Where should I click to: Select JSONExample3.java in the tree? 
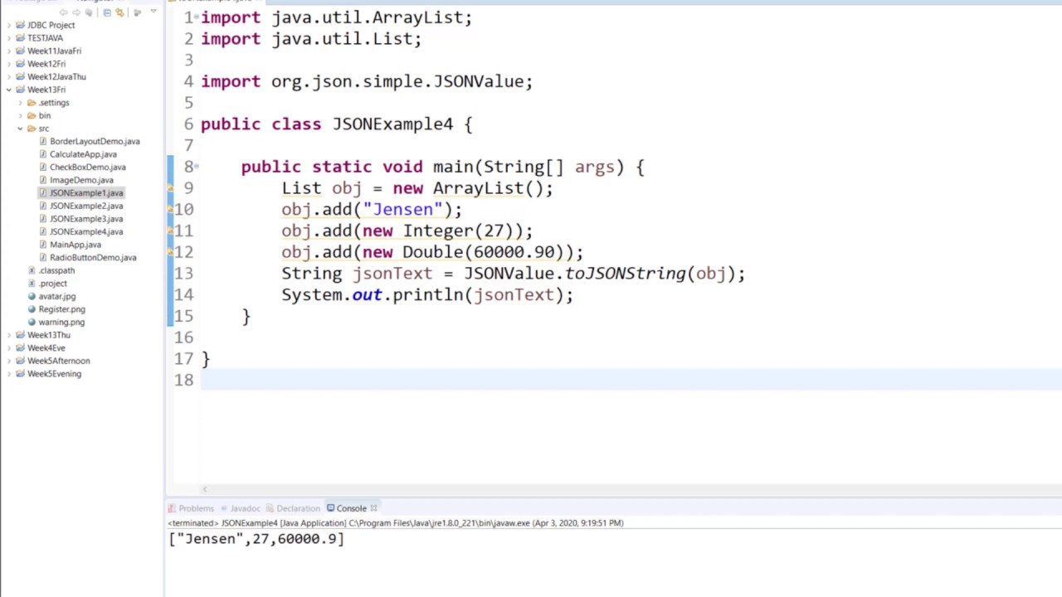tap(86, 219)
